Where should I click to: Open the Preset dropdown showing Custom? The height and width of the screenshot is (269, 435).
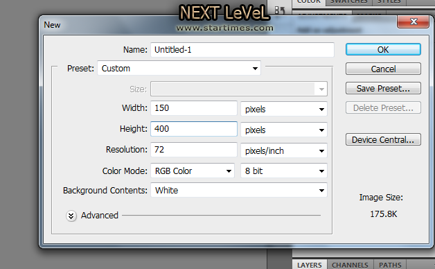pos(179,69)
